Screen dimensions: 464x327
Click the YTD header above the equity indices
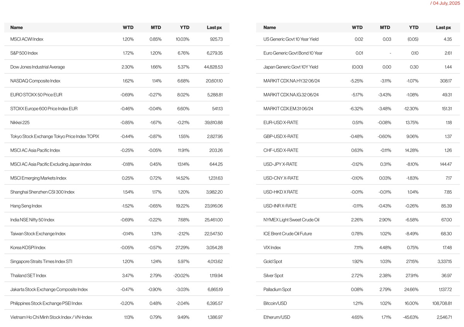(x=185, y=27)
